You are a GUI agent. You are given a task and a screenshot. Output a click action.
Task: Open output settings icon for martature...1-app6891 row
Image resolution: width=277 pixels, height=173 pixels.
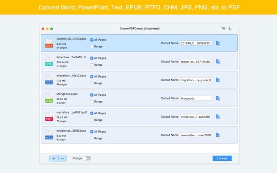click(x=218, y=117)
